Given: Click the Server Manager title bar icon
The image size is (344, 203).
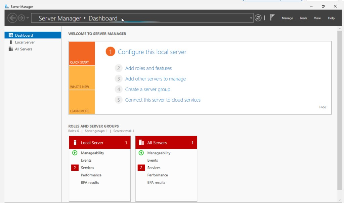Looking at the screenshot, I should click(x=7, y=7).
